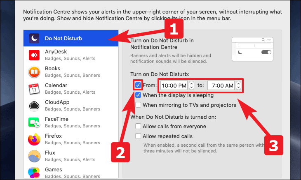
Task: Uncheck When the display is sleeping
Action: (138, 95)
